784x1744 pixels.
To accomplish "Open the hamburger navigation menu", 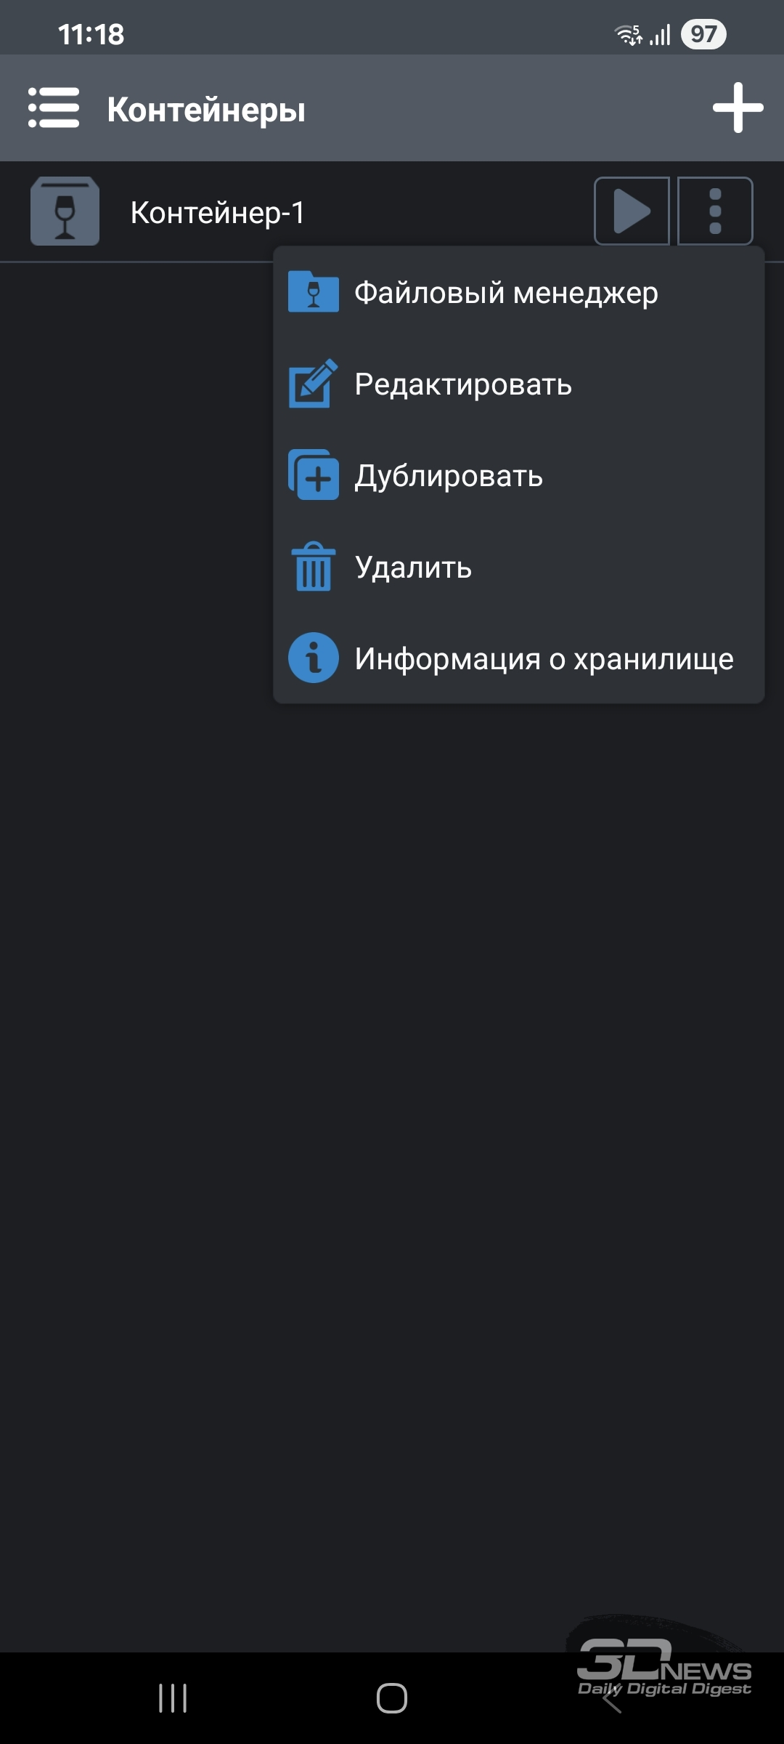I will click(x=54, y=108).
